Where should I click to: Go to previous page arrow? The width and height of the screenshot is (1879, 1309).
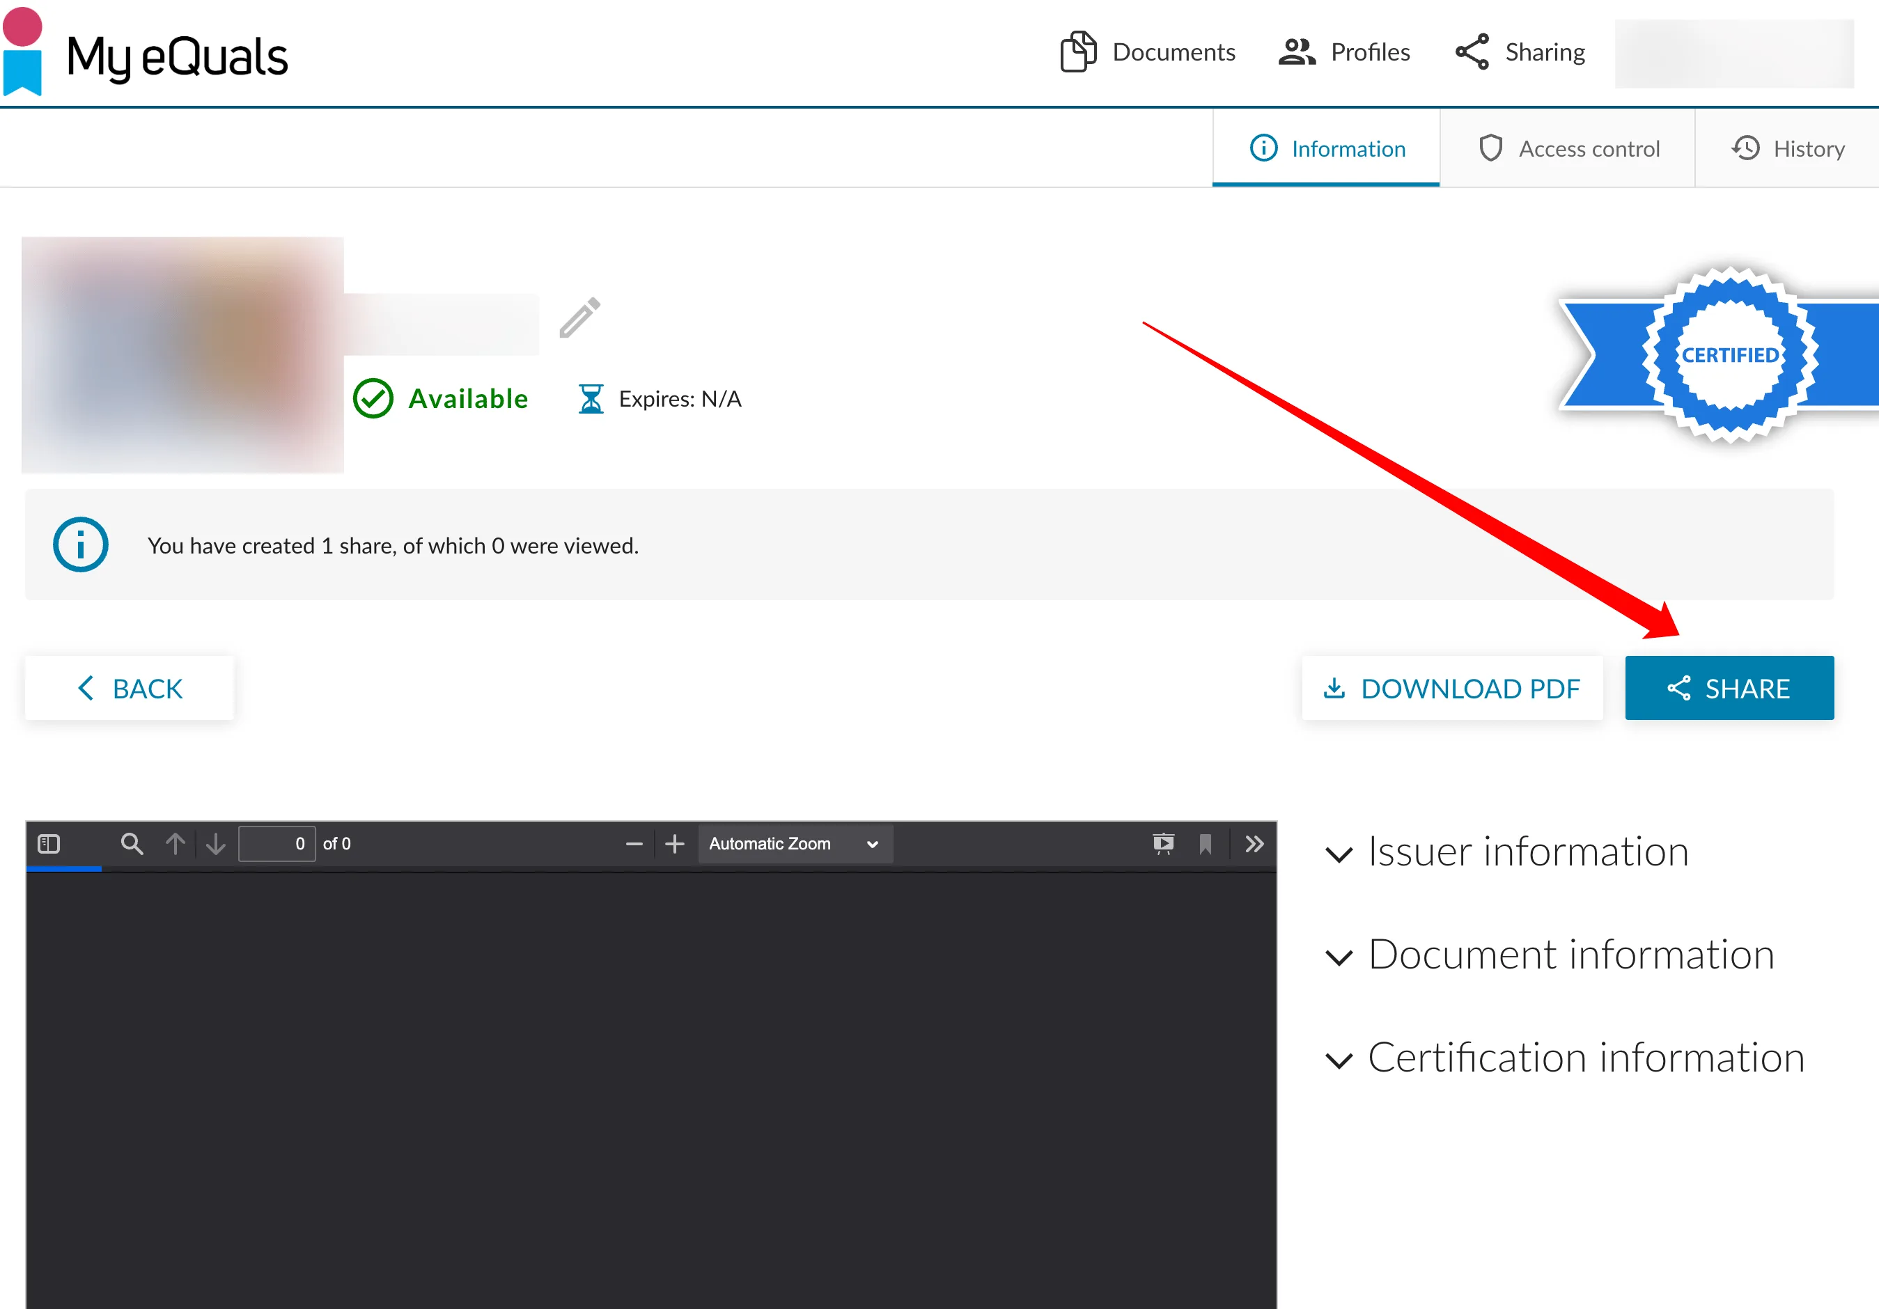click(x=175, y=843)
